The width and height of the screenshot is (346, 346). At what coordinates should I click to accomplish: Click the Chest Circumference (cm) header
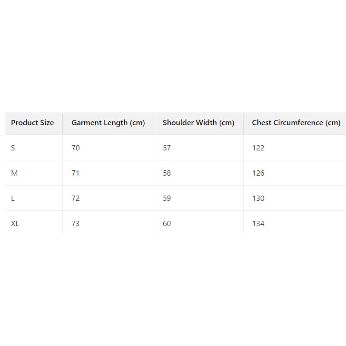point(296,123)
